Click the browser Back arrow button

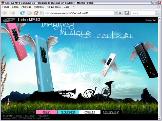point(4,13)
